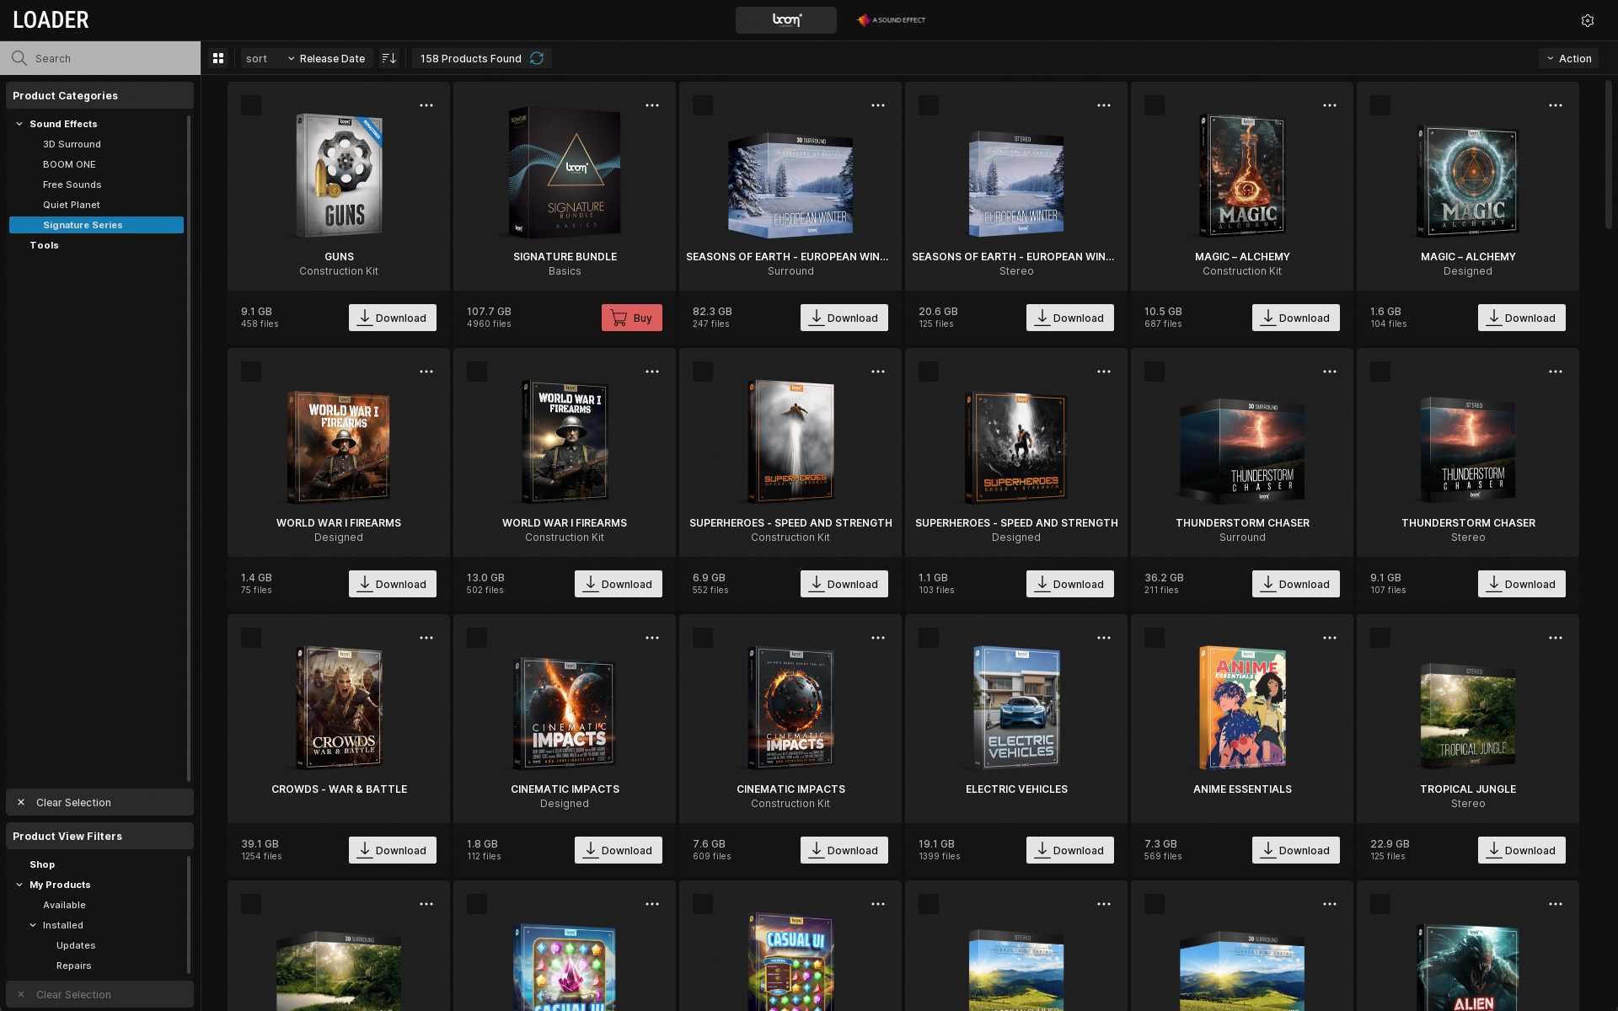Open settings via the gear icon
This screenshot has height=1011, width=1618.
coord(1588,20)
